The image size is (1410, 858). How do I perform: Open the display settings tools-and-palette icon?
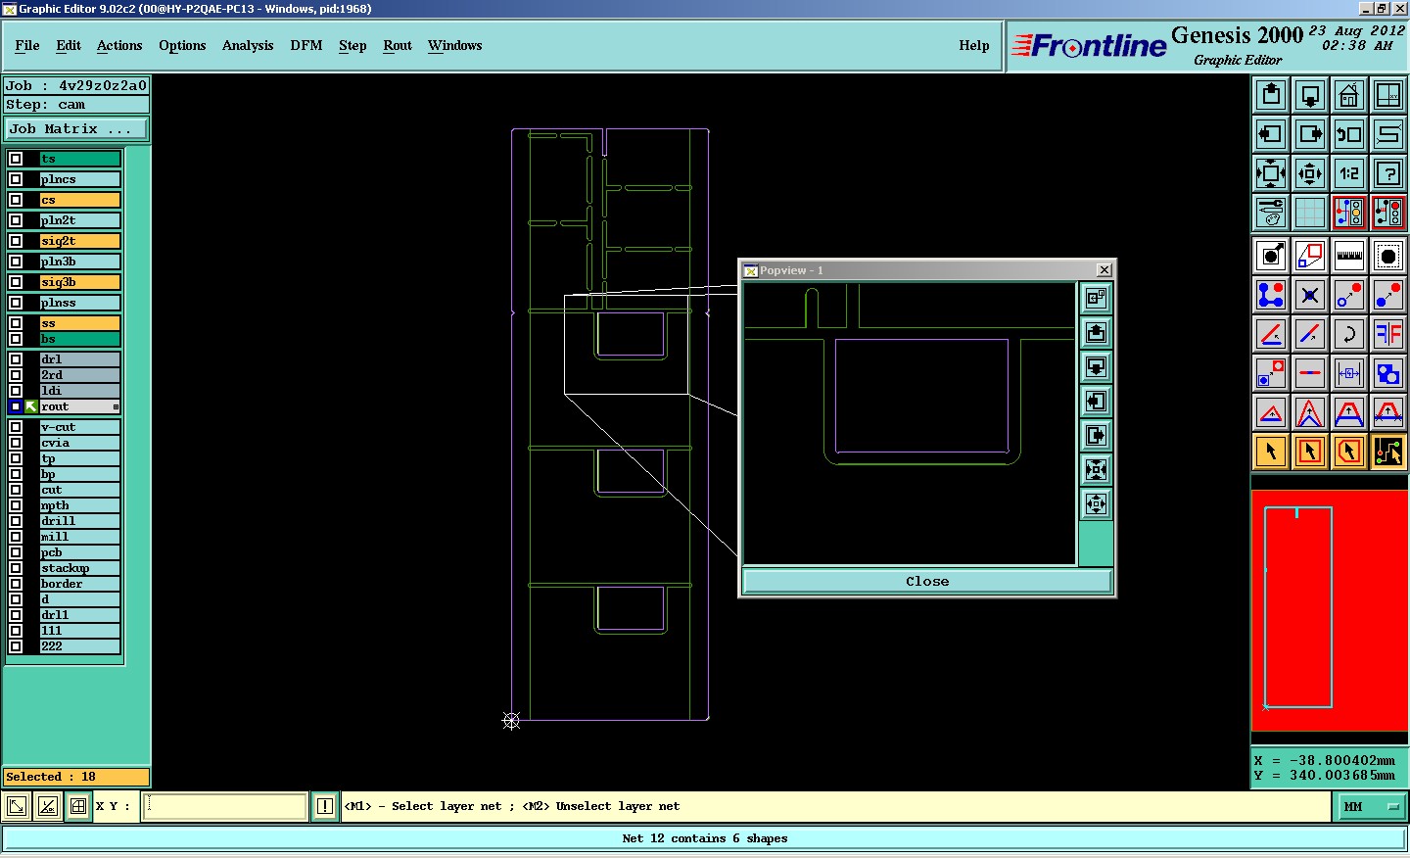pyautogui.click(x=1271, y=213)
